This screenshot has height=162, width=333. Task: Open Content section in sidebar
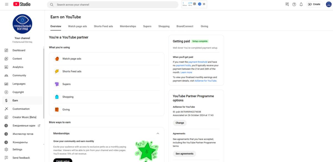[22, 59]
